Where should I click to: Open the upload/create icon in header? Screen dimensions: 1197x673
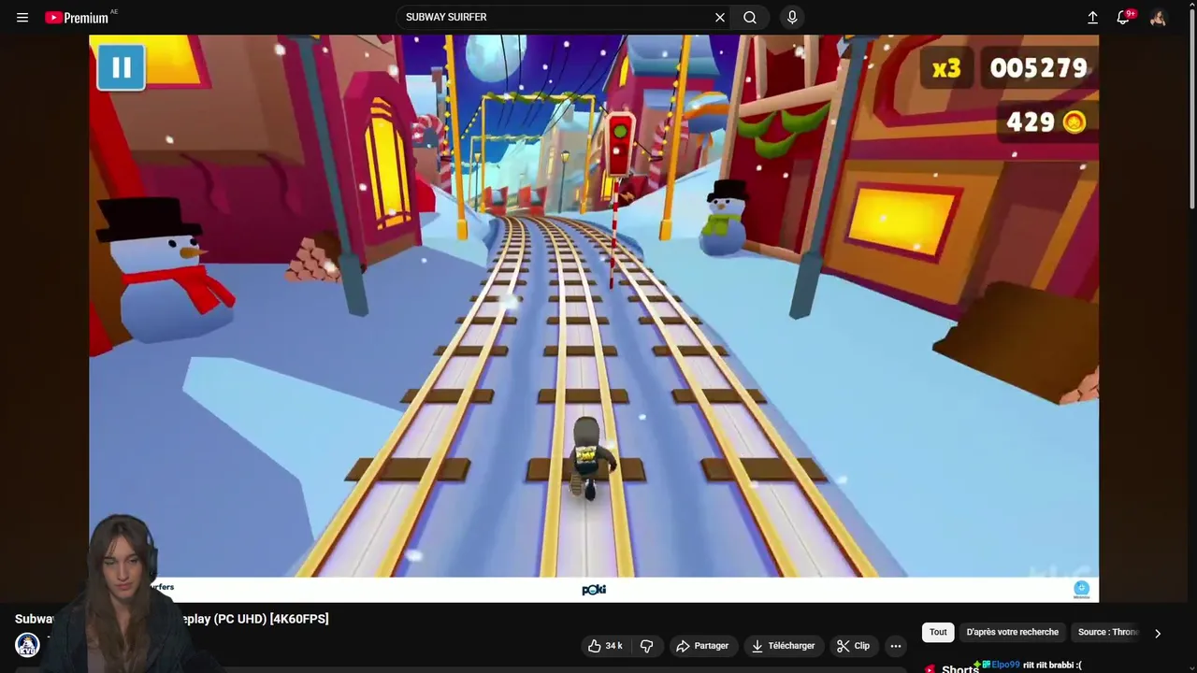[x=1092, y=17]
